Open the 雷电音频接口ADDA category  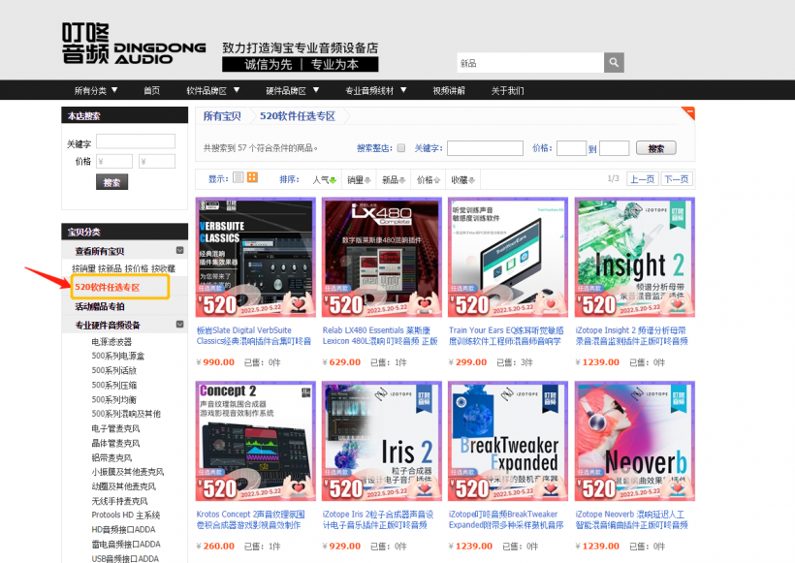tap(126, 544)
